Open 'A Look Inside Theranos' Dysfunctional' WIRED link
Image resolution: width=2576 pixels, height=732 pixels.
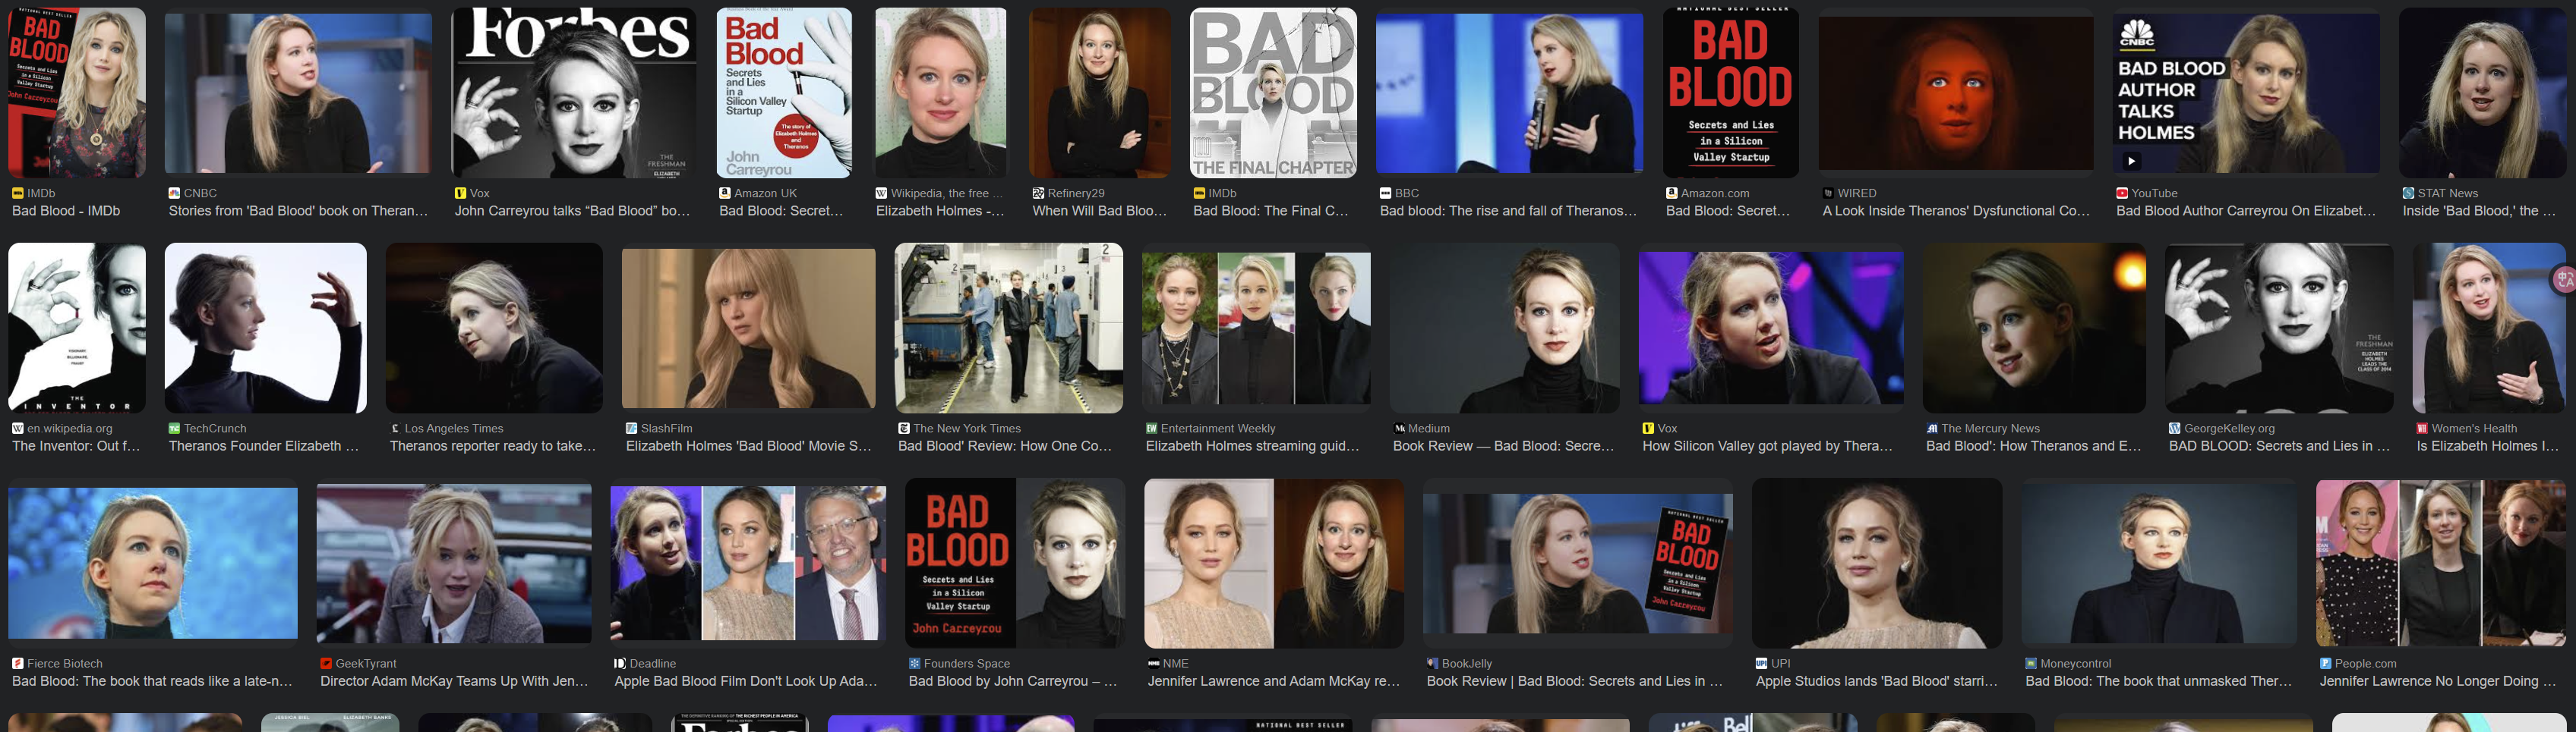(x=1956, y=211)
